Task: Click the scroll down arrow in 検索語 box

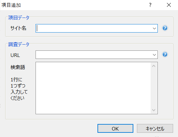Action: click(x=154, y=110)
